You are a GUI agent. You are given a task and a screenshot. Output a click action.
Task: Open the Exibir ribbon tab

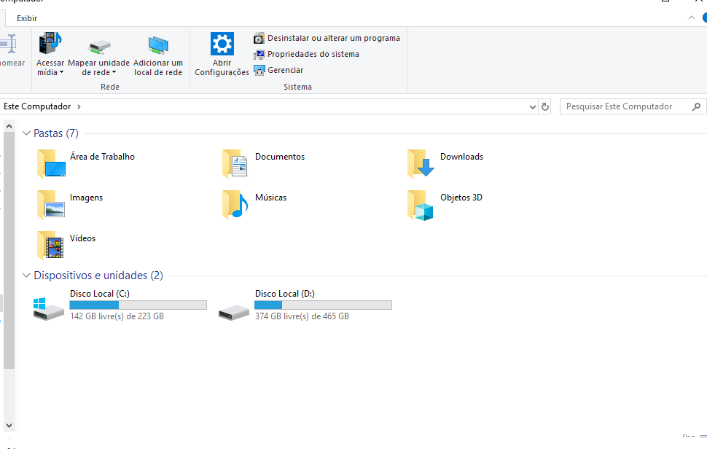point(27,18)
